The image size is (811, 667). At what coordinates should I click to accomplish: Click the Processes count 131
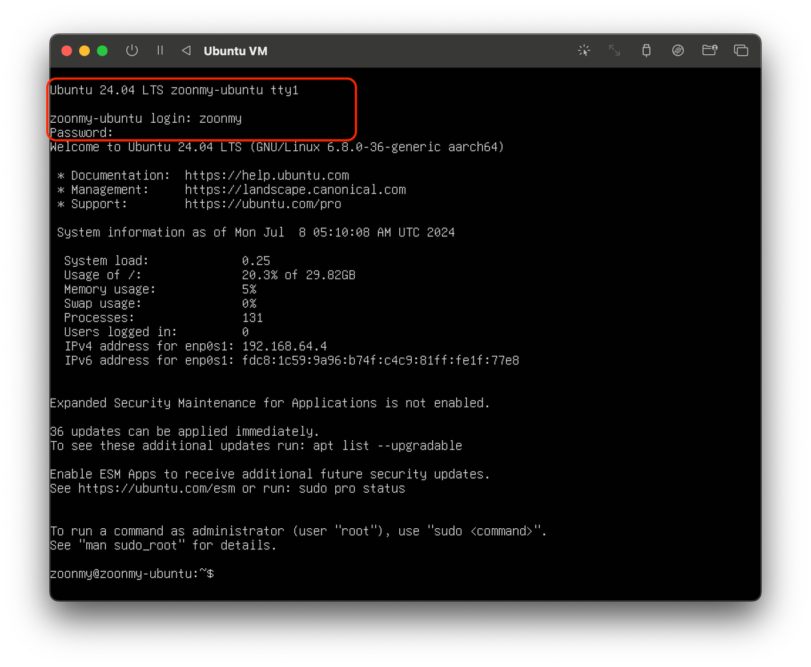[252, 318]
